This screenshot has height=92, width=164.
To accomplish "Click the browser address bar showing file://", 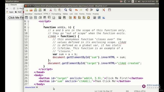I will [20, 8].
